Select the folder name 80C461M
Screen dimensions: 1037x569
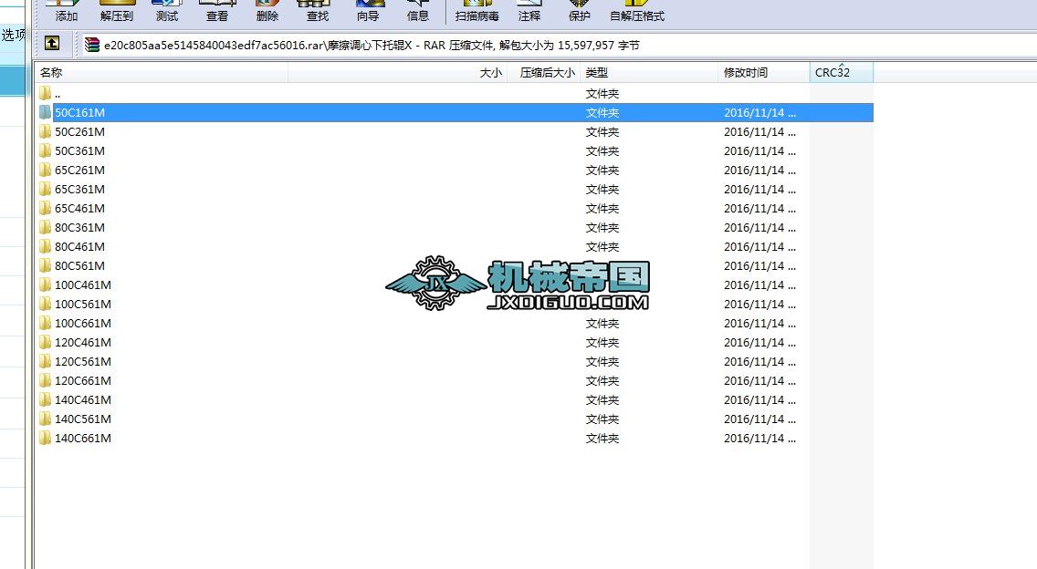pyautogui.click(x=80, y=247)
